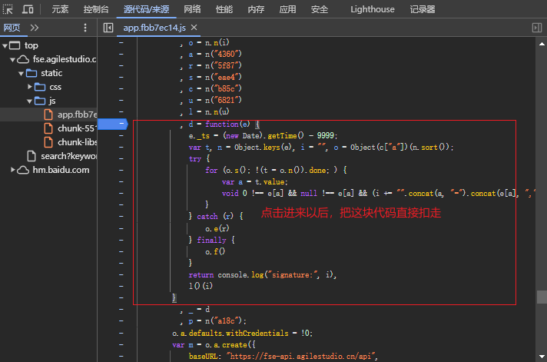Click the o.a.create code text
Image resolution: width=547 pixels, height=362 pixels.
point(226,345)
